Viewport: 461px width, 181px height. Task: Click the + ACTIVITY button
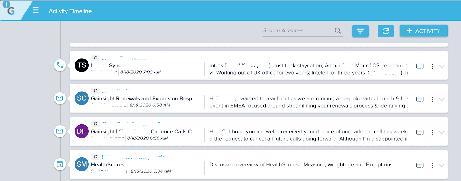tap(424, 31)
